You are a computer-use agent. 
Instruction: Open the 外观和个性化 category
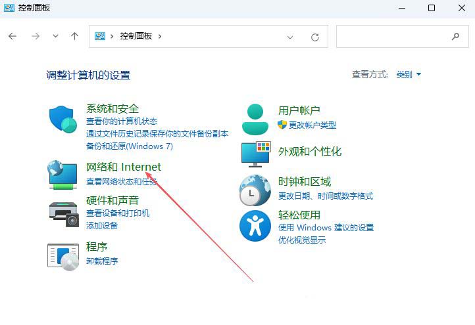[x=310, y=152]
